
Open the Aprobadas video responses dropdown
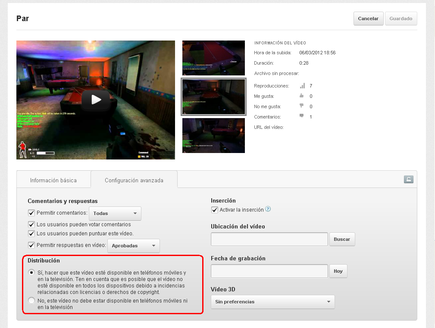(134, 246)
